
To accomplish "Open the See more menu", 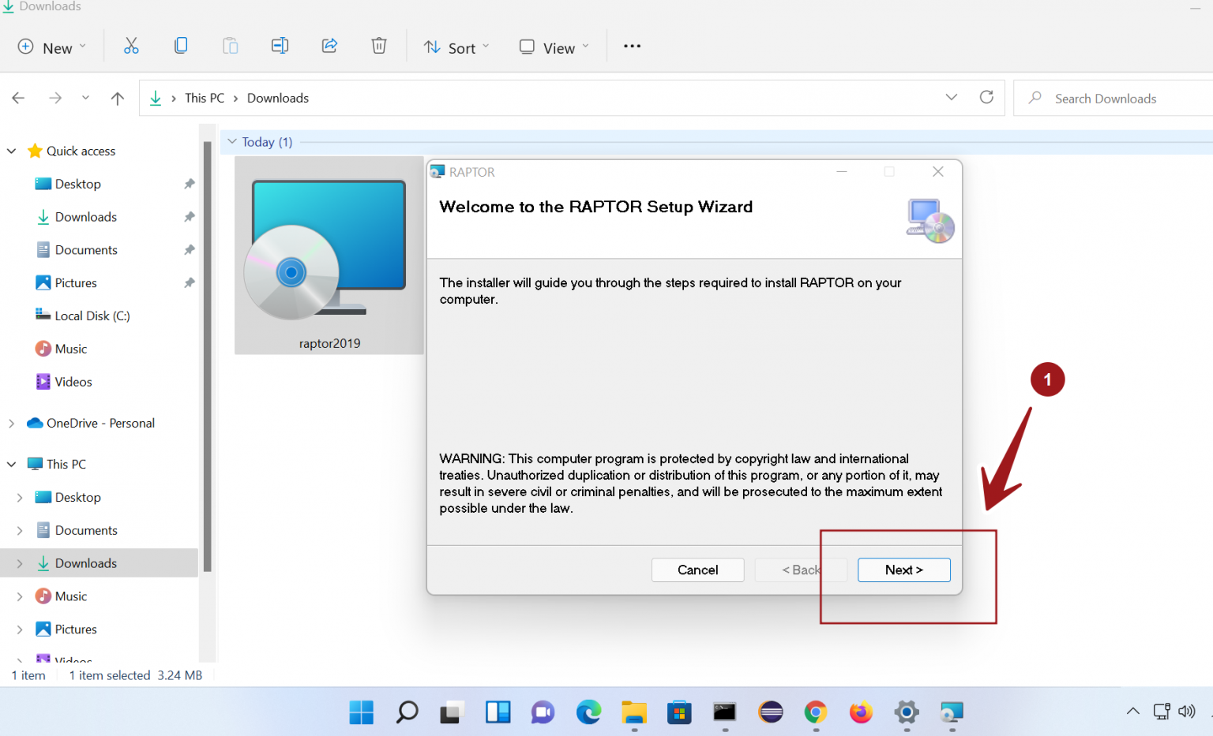I will point(631,46).
